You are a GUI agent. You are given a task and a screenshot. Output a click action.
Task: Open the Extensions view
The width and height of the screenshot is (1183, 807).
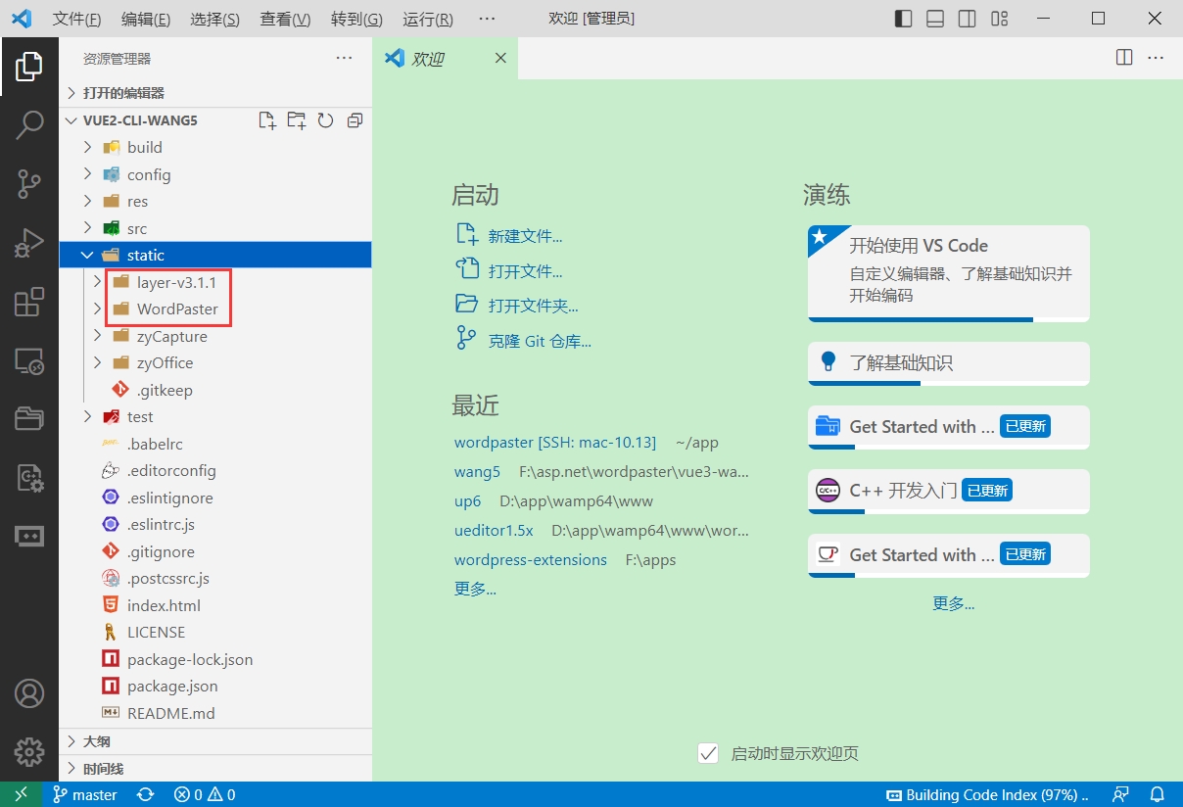point(29,302)
